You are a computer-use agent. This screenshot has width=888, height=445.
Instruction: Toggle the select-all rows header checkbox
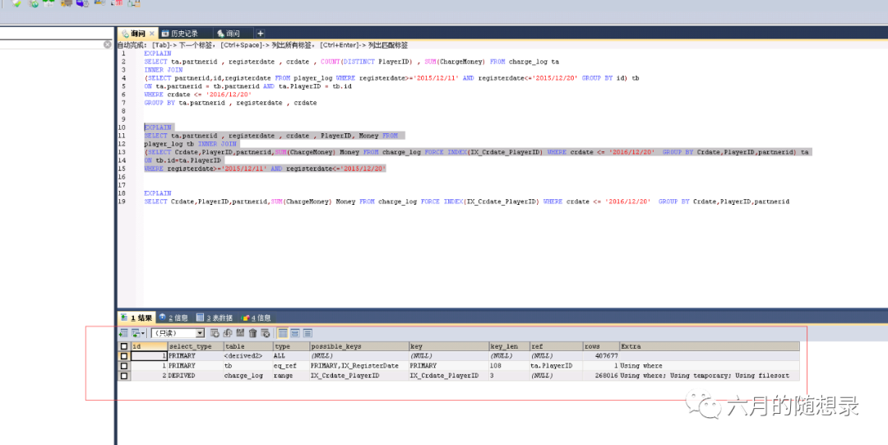click(x=124, y=346)
